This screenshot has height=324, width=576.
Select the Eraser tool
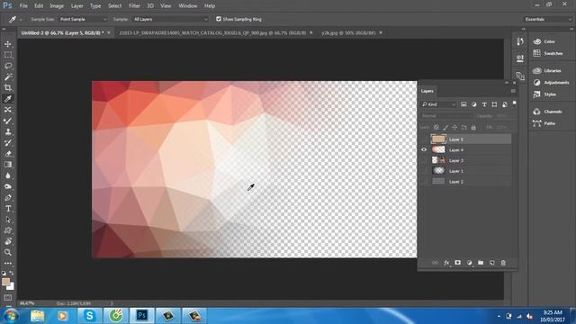pos(8,154)
